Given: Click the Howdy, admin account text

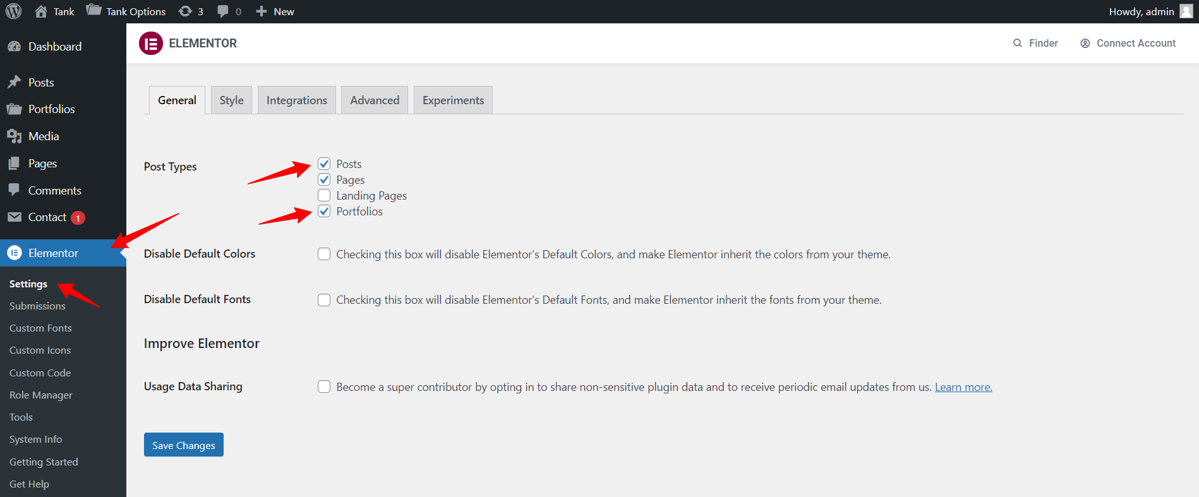Looking at the screenshot, I should point(1142,11).
